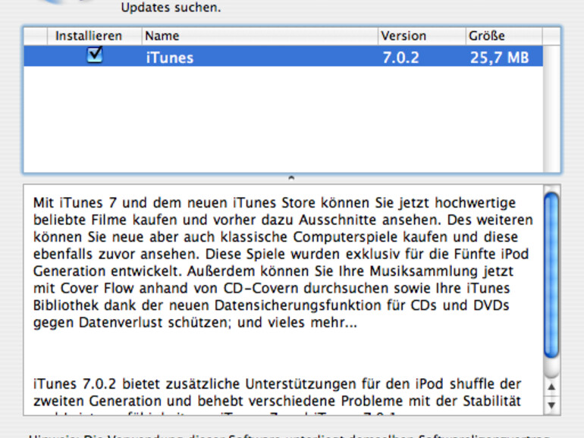Image resolution: width=584 pixels, height=438 pixels.
Task: Uncheck the iTunes install checkbox
Action: tap(95, 55)
